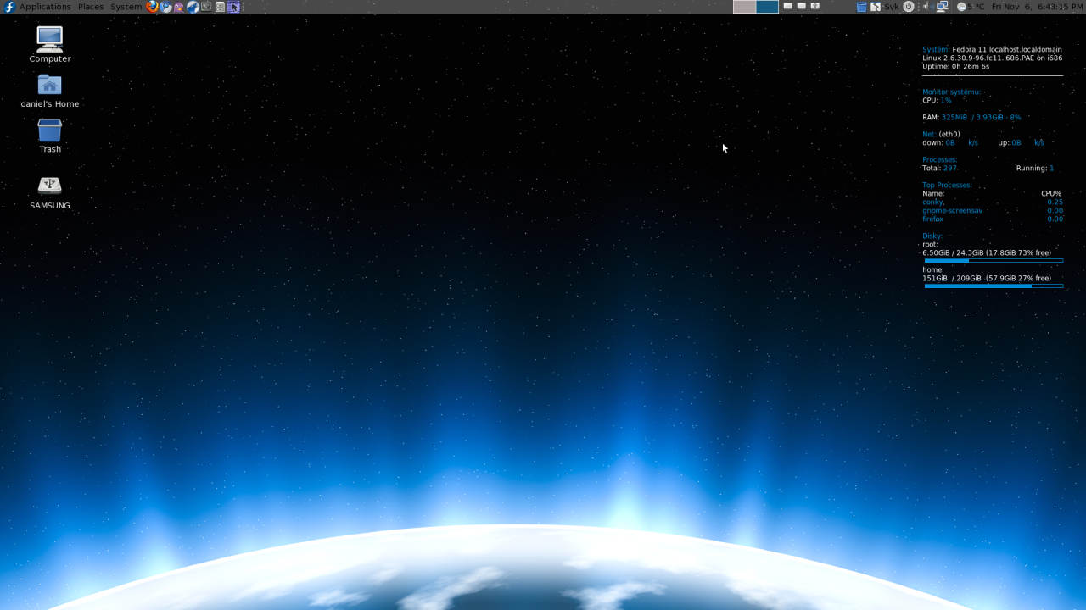
Task: Open the blue trash applet in the panel
Action: (861, 7)
